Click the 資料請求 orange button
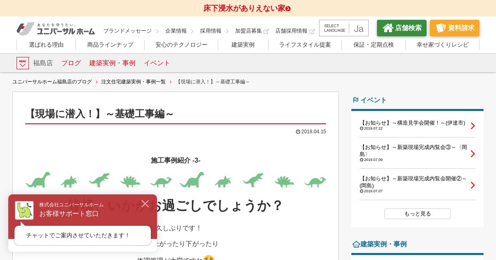496x260 pixels. 455,28
